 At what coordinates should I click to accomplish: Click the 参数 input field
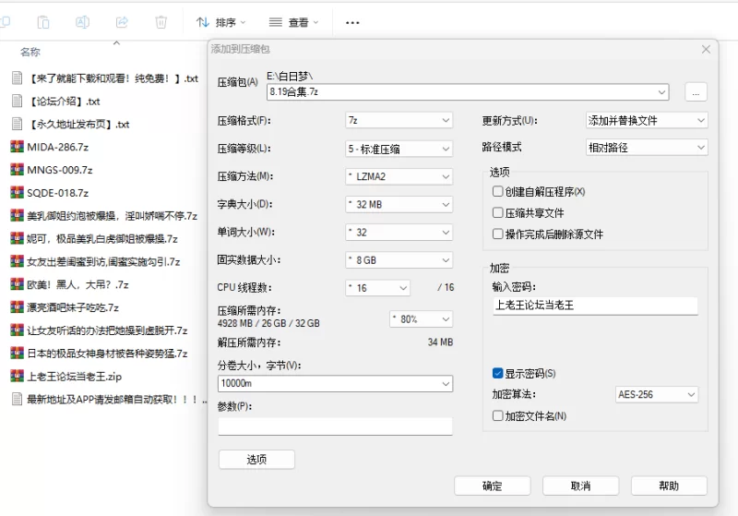point(335,426)
